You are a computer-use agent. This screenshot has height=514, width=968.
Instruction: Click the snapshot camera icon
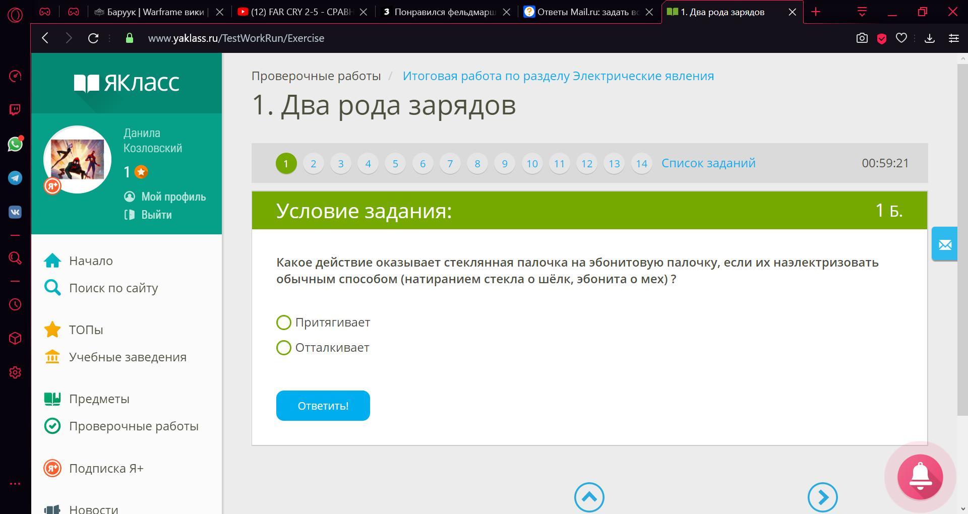point(862,38)
